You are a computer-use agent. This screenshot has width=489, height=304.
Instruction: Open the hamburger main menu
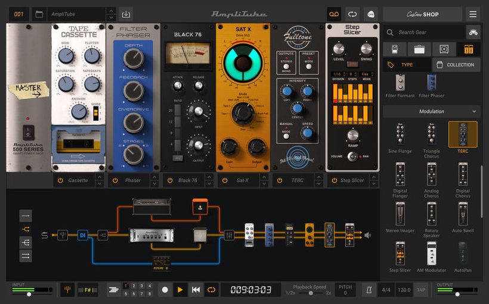(x=473, y=14)
